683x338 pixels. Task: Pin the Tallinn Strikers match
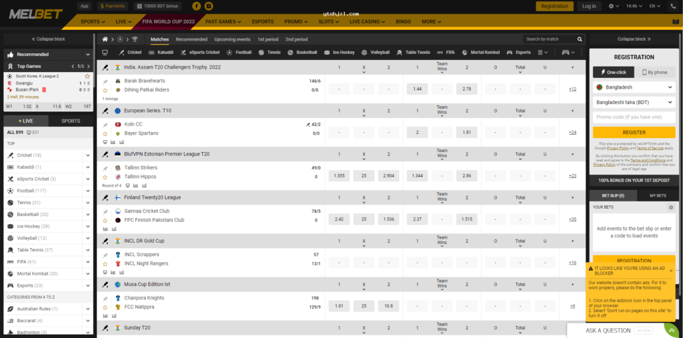(105, 168)
